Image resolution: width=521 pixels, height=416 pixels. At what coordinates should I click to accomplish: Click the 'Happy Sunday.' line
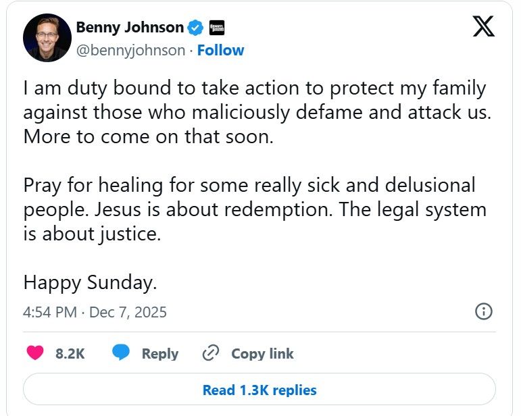(90, 282)
